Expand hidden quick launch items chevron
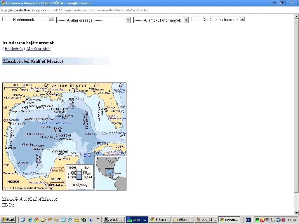The height and width of the screenshot is (224, 299). click(x=98, y=219)
